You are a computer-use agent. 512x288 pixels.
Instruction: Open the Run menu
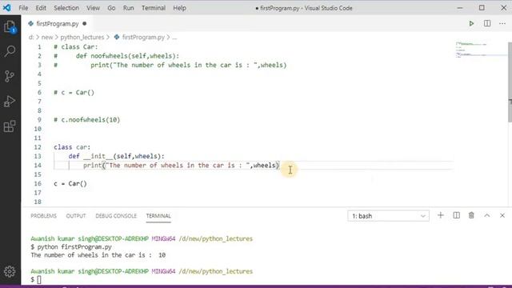point(128,8)
